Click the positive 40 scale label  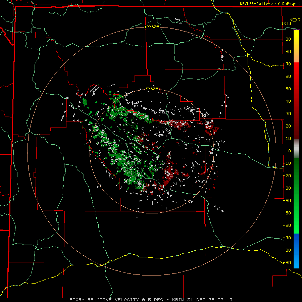(x=288, y=101)
